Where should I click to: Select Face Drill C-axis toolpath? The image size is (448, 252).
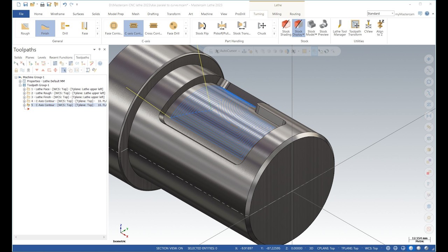click(173, 28)
